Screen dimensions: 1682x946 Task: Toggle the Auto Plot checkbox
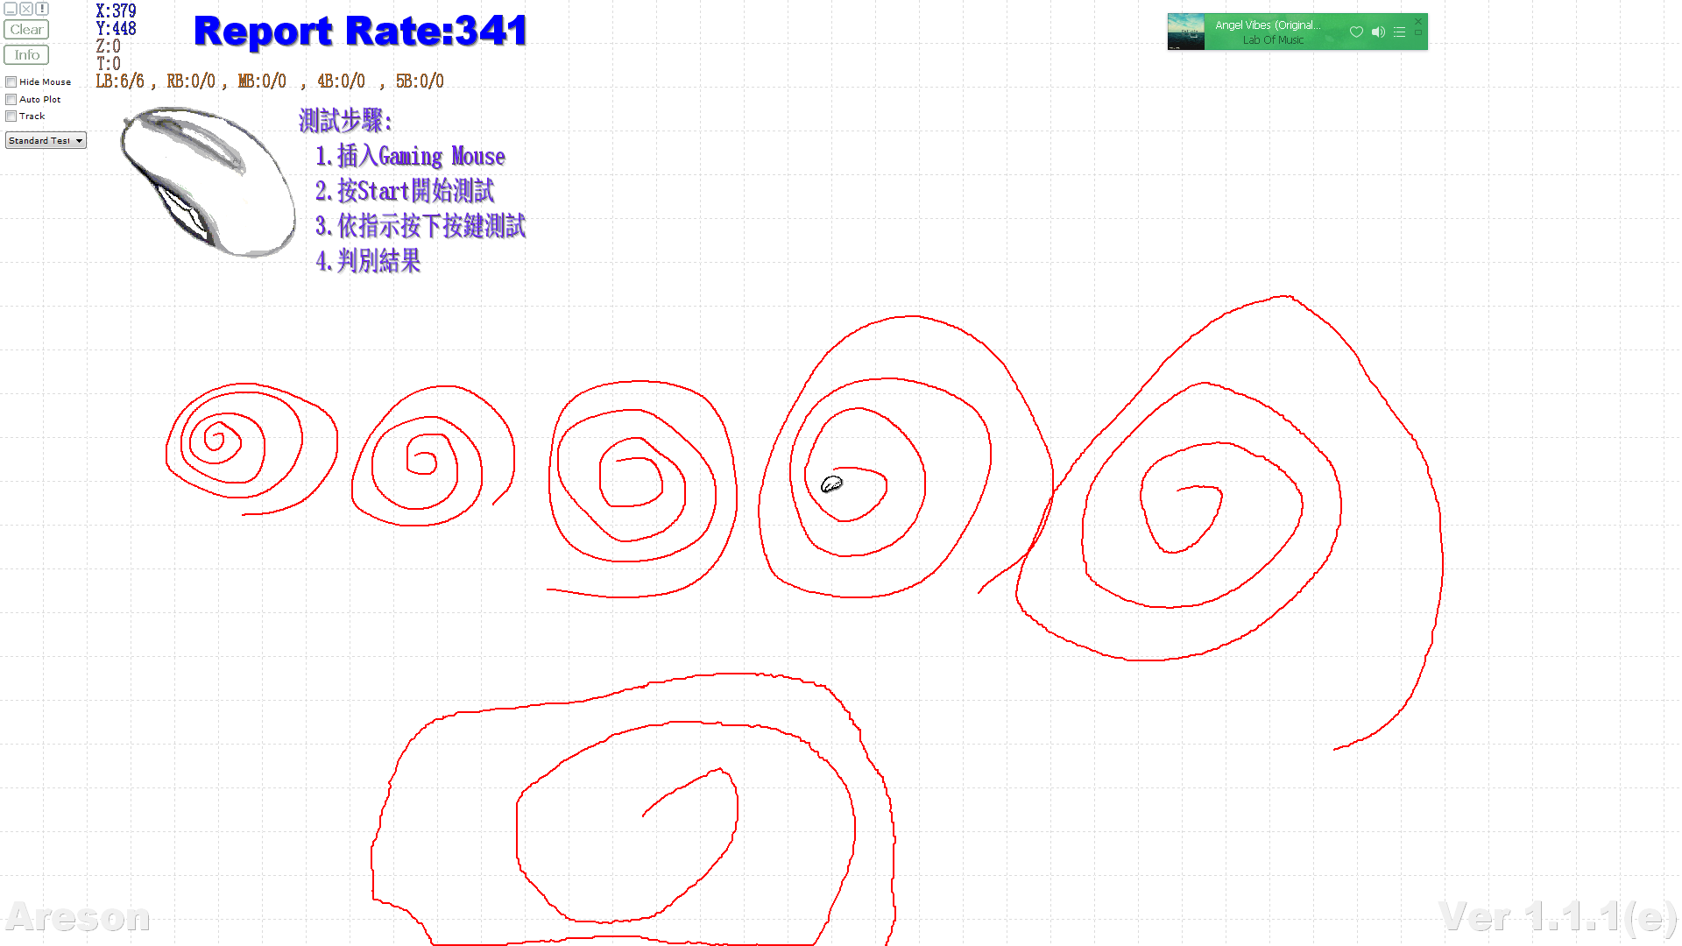click(x=11, y=100)
